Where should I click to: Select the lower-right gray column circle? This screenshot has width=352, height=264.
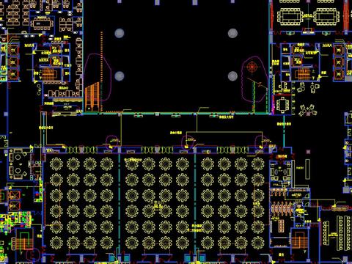click(x=232, y=76)
